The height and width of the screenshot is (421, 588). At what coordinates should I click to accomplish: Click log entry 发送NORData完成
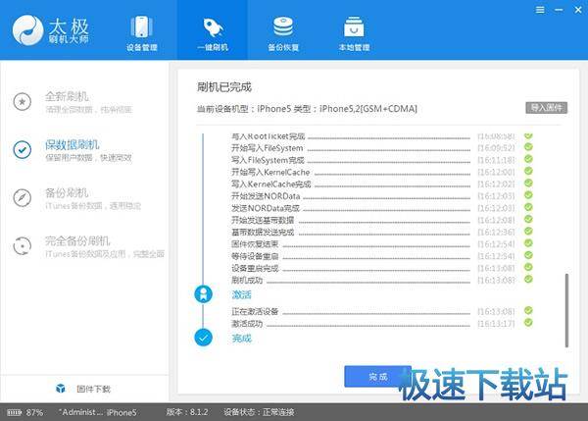coord(266,208)
